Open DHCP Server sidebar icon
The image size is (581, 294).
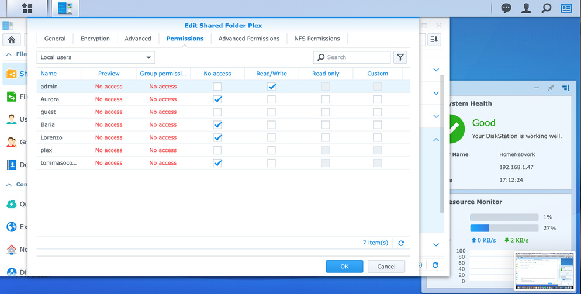click(12, 272)
